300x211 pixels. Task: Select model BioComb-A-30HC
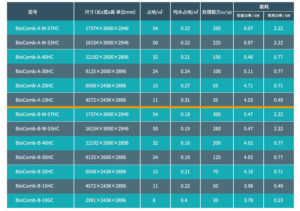(35, 71)
